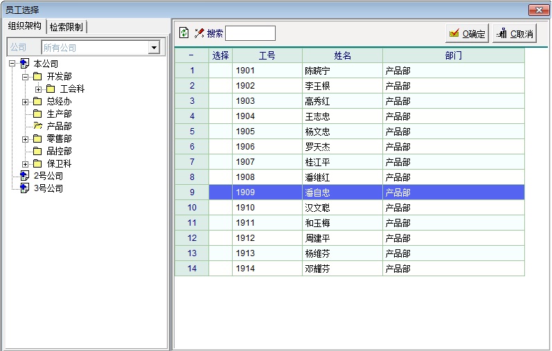Expand the 保卫科 tree node
The width and height of the screenshot is (552, 351).
pyautogui.click(x=26, y=163)
